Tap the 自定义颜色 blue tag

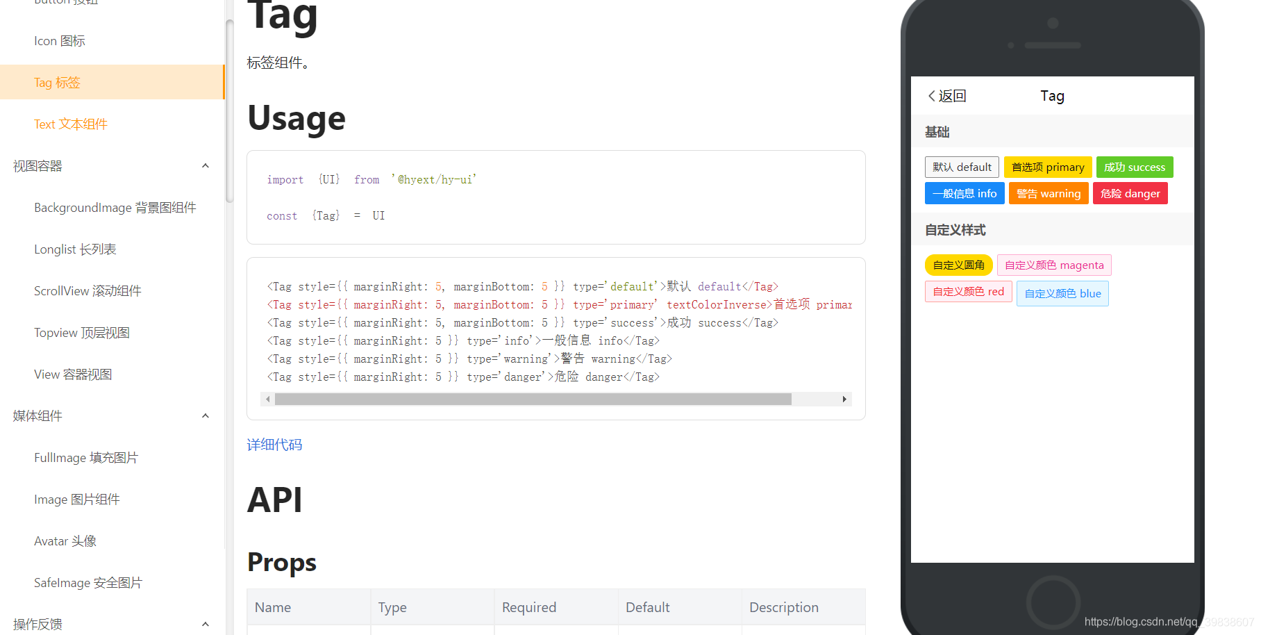1062,293
